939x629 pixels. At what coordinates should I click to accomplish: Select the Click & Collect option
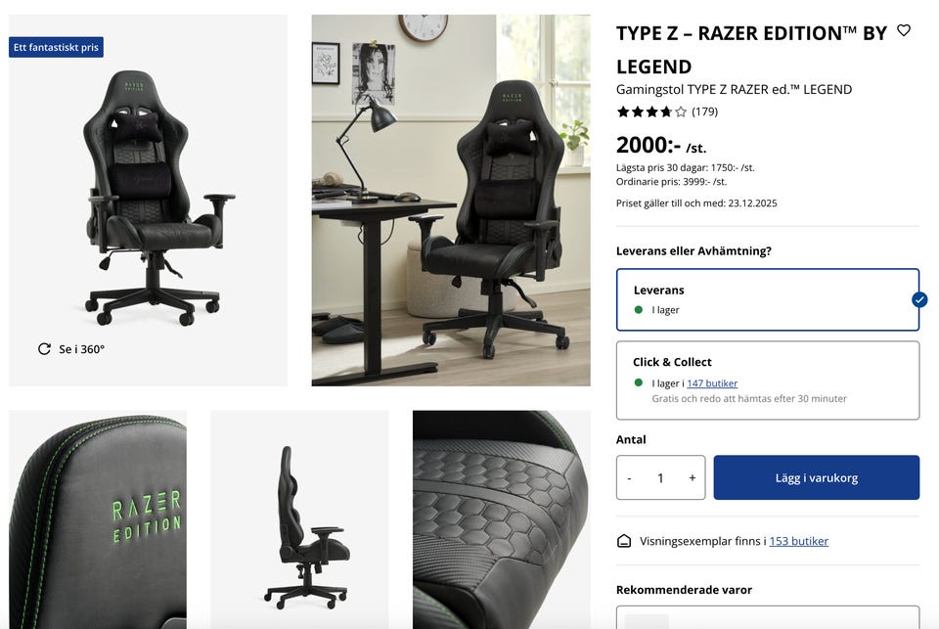click(768, 381)
